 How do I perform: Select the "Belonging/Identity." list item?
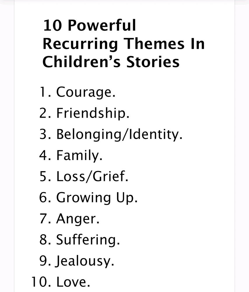tap(119, 134)
